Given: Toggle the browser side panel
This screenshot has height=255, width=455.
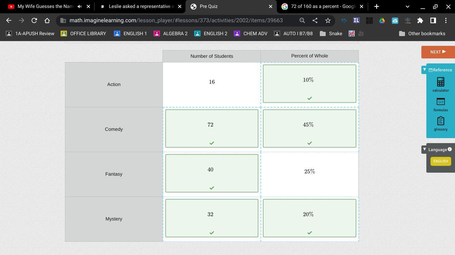Looking at the screenshot, I should tap(433, 21).
